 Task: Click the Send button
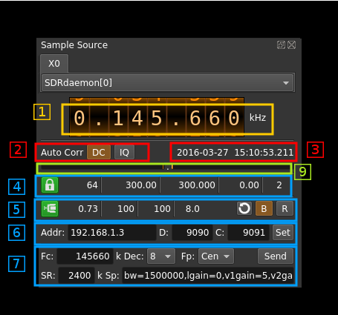pos(276,256)
